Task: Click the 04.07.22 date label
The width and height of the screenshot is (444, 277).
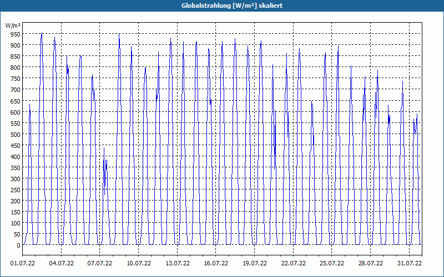Action: [62, 264]
